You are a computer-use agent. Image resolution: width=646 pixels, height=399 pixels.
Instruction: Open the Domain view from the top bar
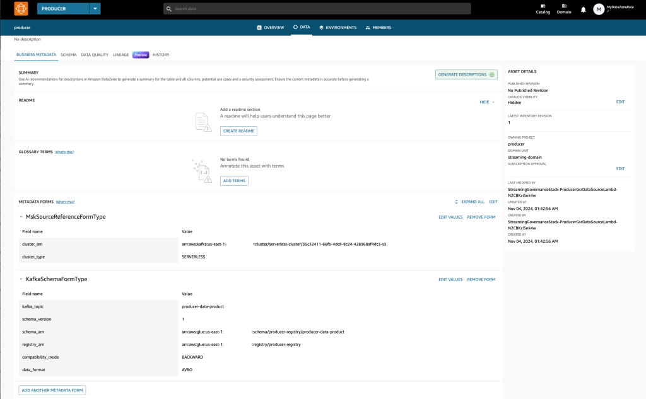coord(563,8)
